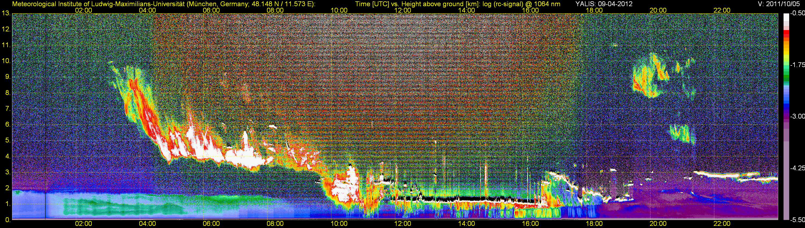Click the 04:00 label on the bottom time axis
This screenshot has height=228, width=805.
click(x=147, y=224)
